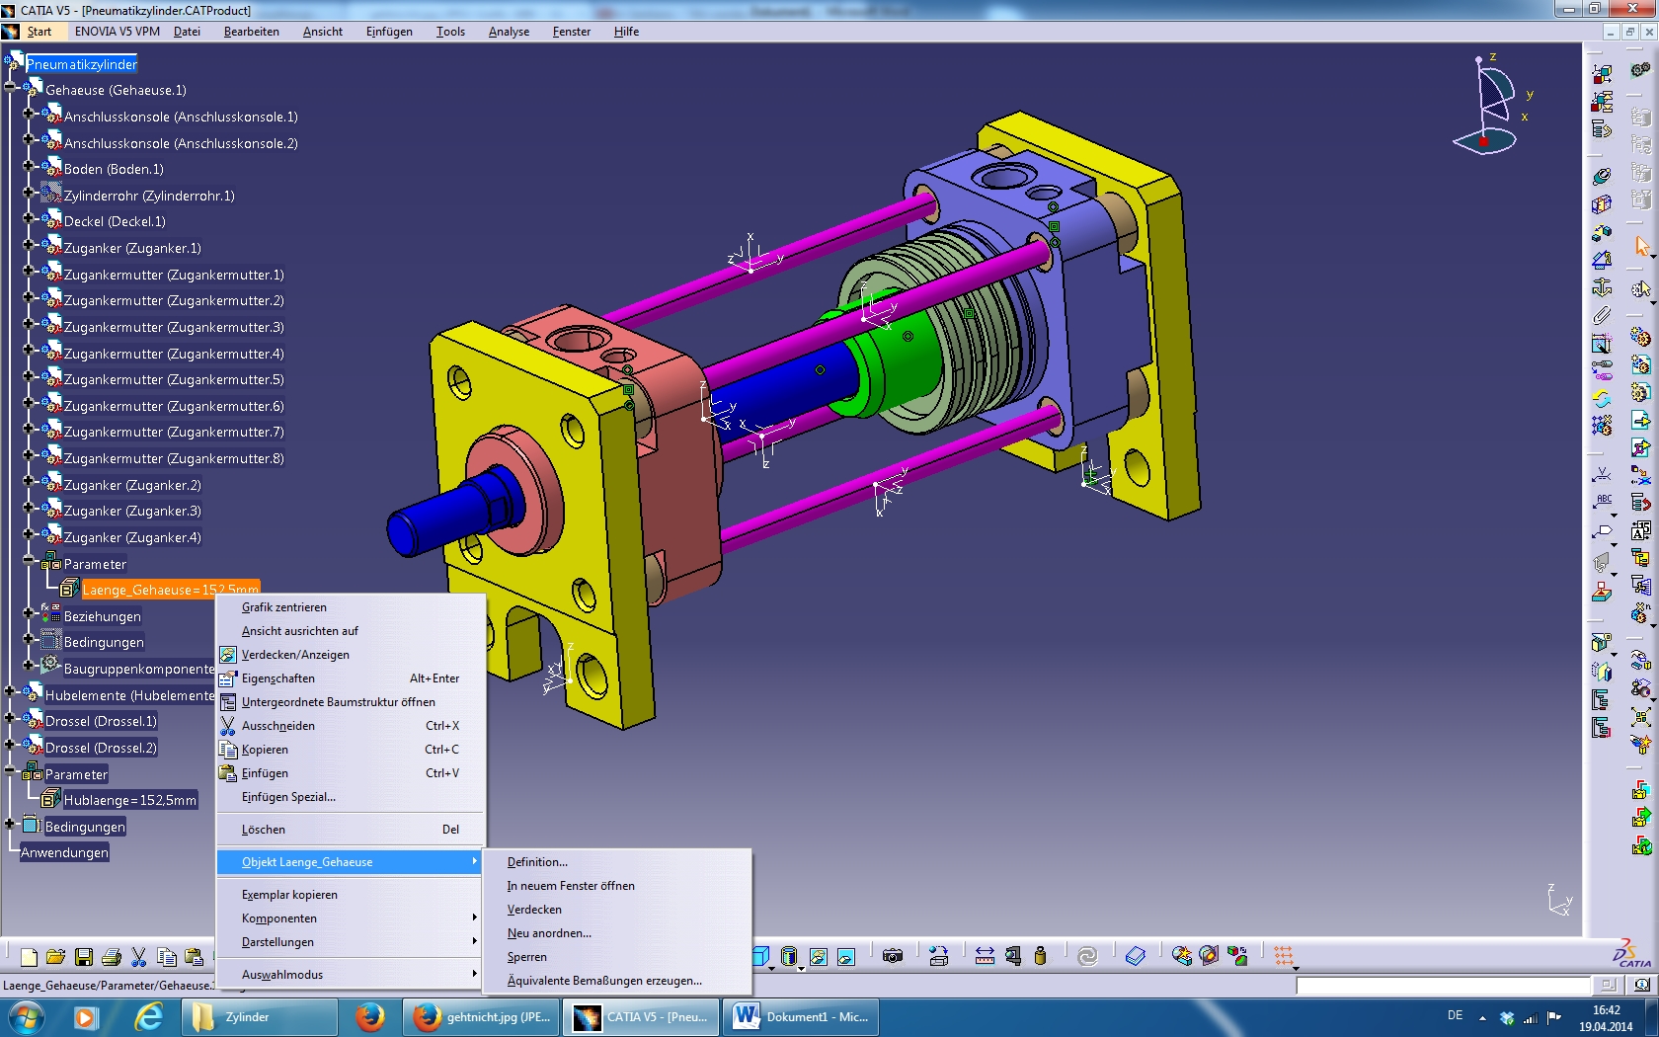
Task: Expand the Zuganker (Zuganker.4) node
Action: click(x=29, y=534)
